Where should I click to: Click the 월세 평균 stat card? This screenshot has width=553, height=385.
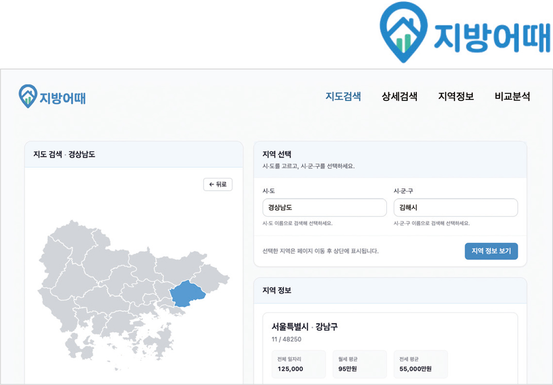(x=359, y=364)
